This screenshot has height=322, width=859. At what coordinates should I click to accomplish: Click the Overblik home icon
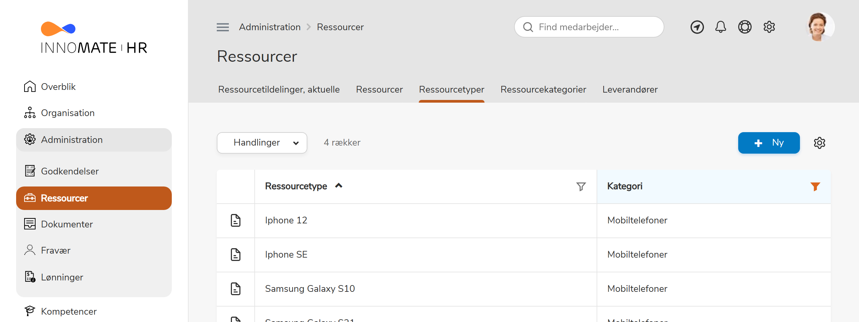[30, 87]
